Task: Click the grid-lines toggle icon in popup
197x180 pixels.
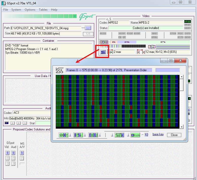Action: click(78, 135)
